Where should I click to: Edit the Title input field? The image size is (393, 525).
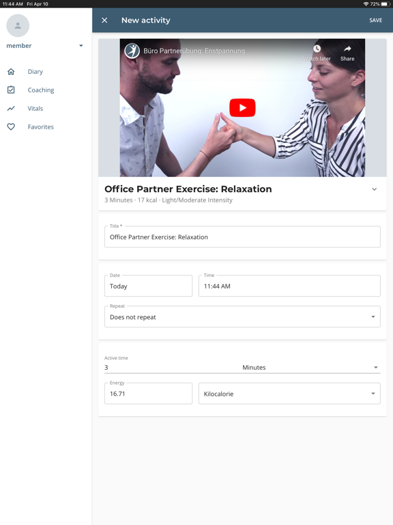[242, 237]
